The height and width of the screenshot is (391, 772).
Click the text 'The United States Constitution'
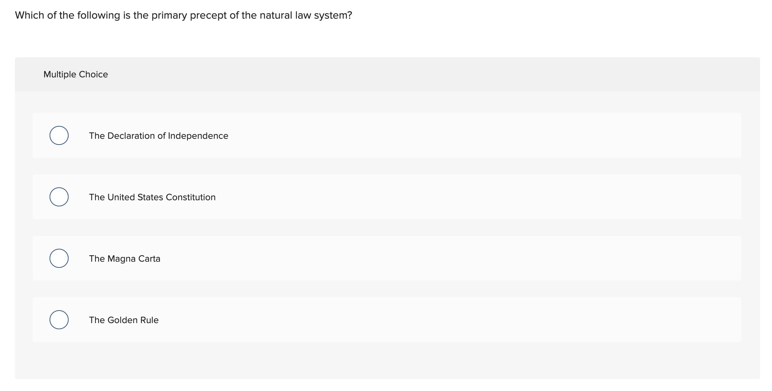click(152, 197)
